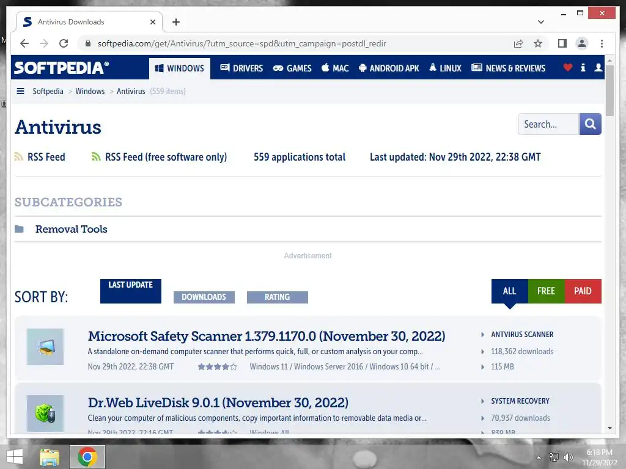Open the RSS Feed link

pyautogui.click(x=46, y=157)
